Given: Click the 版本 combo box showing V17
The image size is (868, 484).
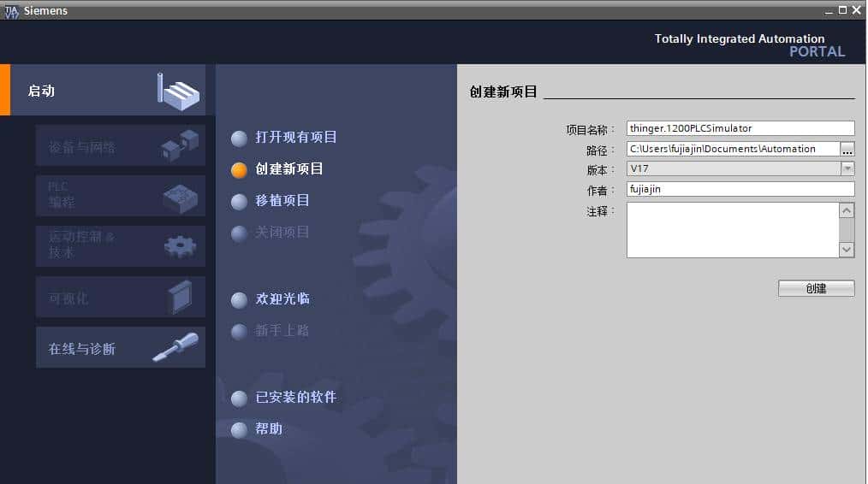Looking at the screenshot, I should [740, 168].
